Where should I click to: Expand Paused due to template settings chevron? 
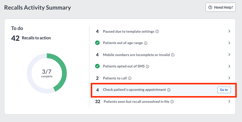coord(229,31)
